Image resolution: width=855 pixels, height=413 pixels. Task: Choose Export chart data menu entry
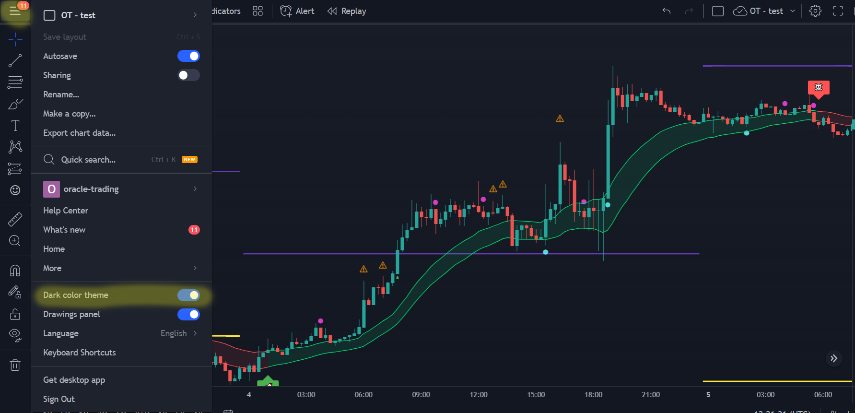pos(79,133)
